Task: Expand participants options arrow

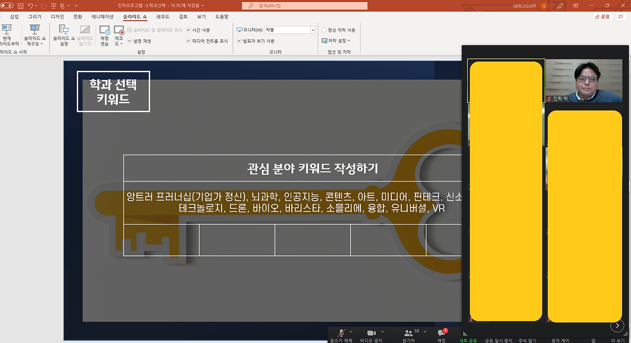Action: 425,332
